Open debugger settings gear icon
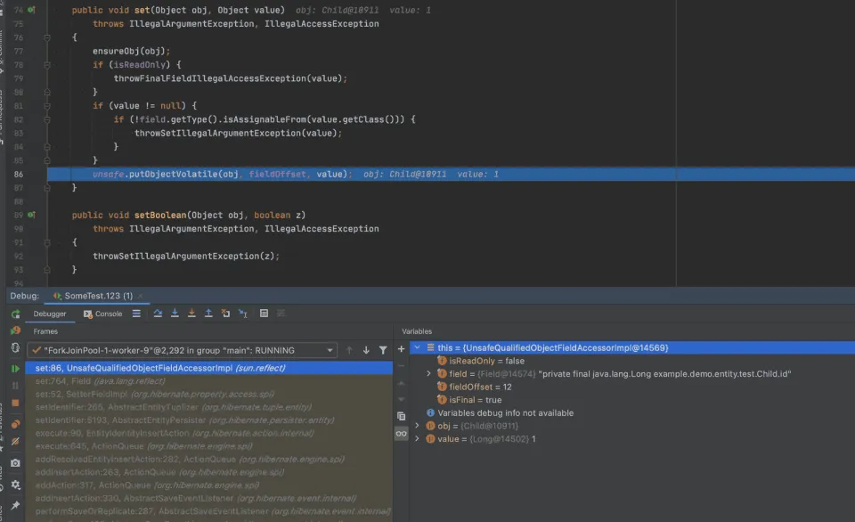Screen dimensions: 855x522 pyautogui.click(x=15, y=485)
